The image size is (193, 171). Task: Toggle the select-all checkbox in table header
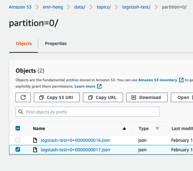18,128
